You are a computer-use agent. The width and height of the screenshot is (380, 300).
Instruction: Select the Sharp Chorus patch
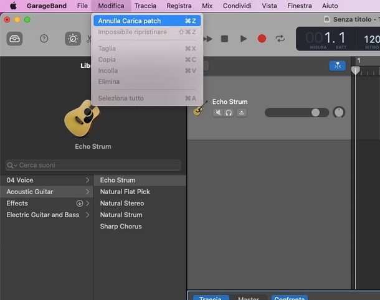tap(140, 227)
